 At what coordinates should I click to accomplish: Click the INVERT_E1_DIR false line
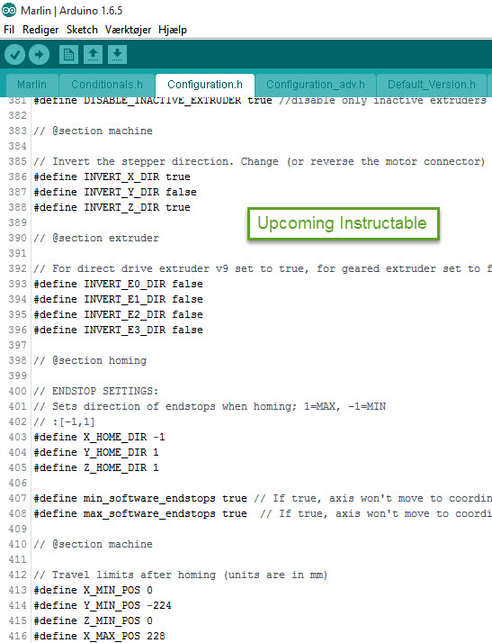(x=119, y=299)
